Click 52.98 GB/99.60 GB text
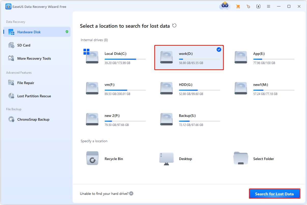Viewport: 307px width, 205px height. click(x=191, y=94)
